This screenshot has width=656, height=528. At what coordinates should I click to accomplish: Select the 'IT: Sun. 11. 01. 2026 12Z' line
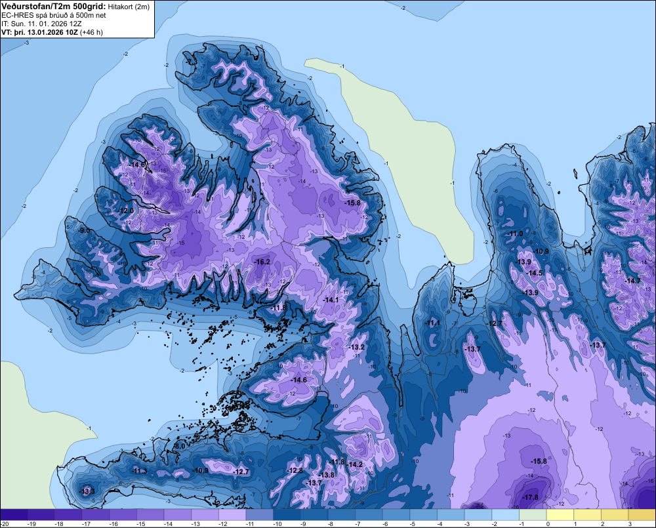pos(45,24)
